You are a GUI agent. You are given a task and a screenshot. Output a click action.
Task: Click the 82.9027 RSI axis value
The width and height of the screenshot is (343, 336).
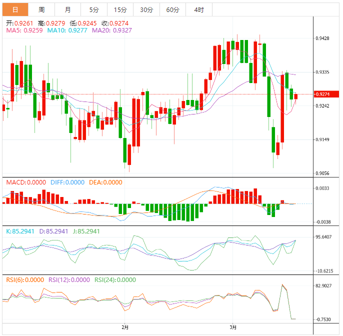point(323,286)
